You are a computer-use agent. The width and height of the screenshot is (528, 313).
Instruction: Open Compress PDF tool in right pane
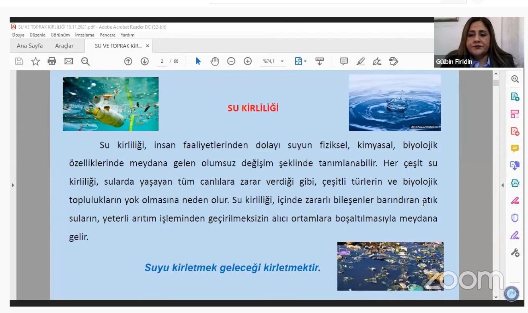point(515,183)
